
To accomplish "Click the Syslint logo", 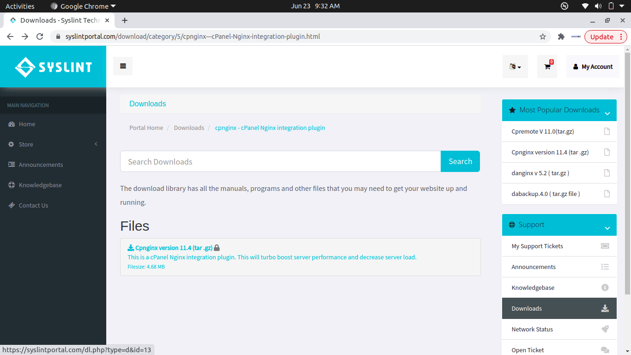I will [53, 67].
